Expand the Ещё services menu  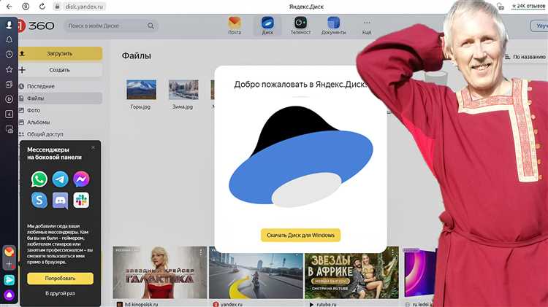tap(367, 26)
